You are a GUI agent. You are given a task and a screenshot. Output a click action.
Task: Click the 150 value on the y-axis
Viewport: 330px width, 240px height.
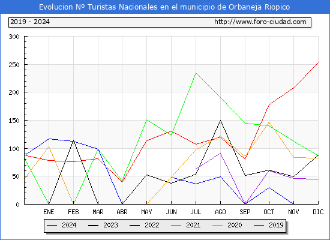(14, 121)
